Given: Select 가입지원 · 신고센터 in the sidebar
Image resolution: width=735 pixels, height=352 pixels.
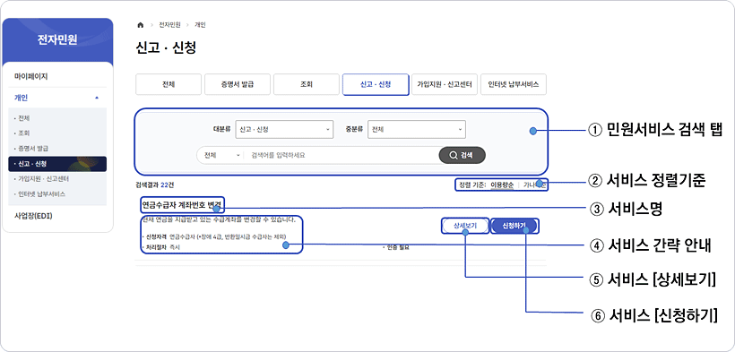Looking at the screenshot, I should coord(42,179).
